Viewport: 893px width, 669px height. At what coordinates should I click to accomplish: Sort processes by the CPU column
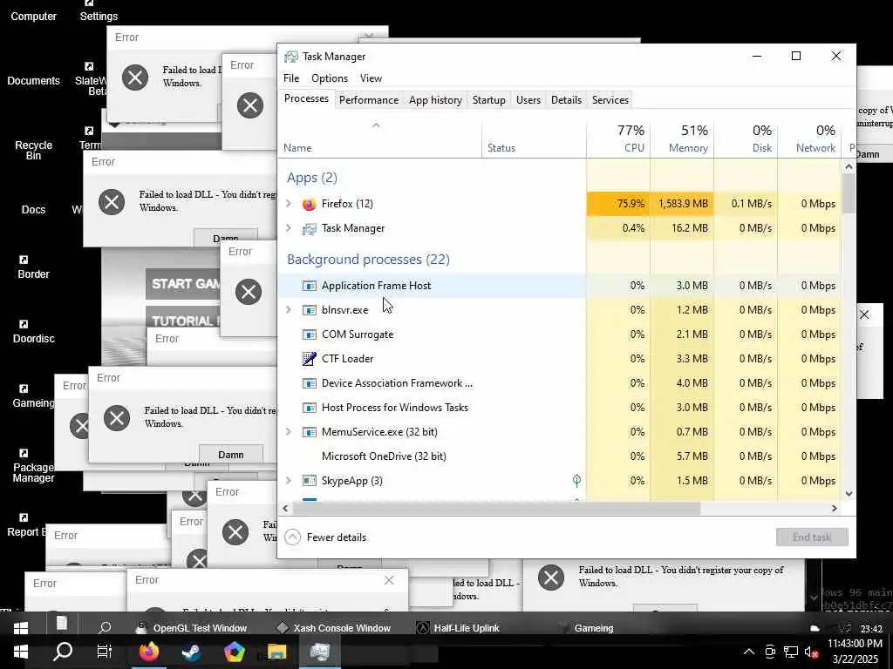618,139
